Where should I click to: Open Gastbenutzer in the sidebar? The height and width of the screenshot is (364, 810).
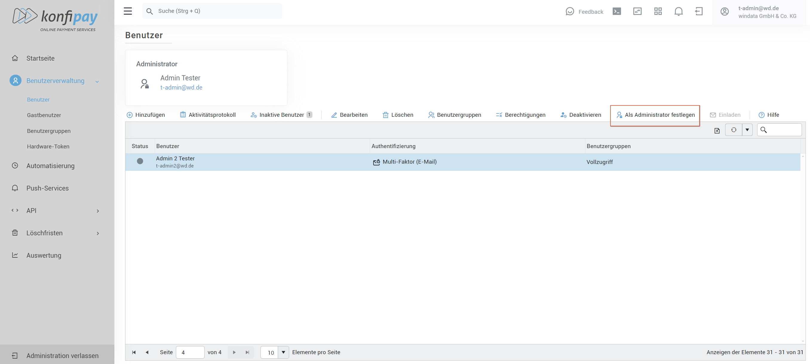click(x=44, y=115)
